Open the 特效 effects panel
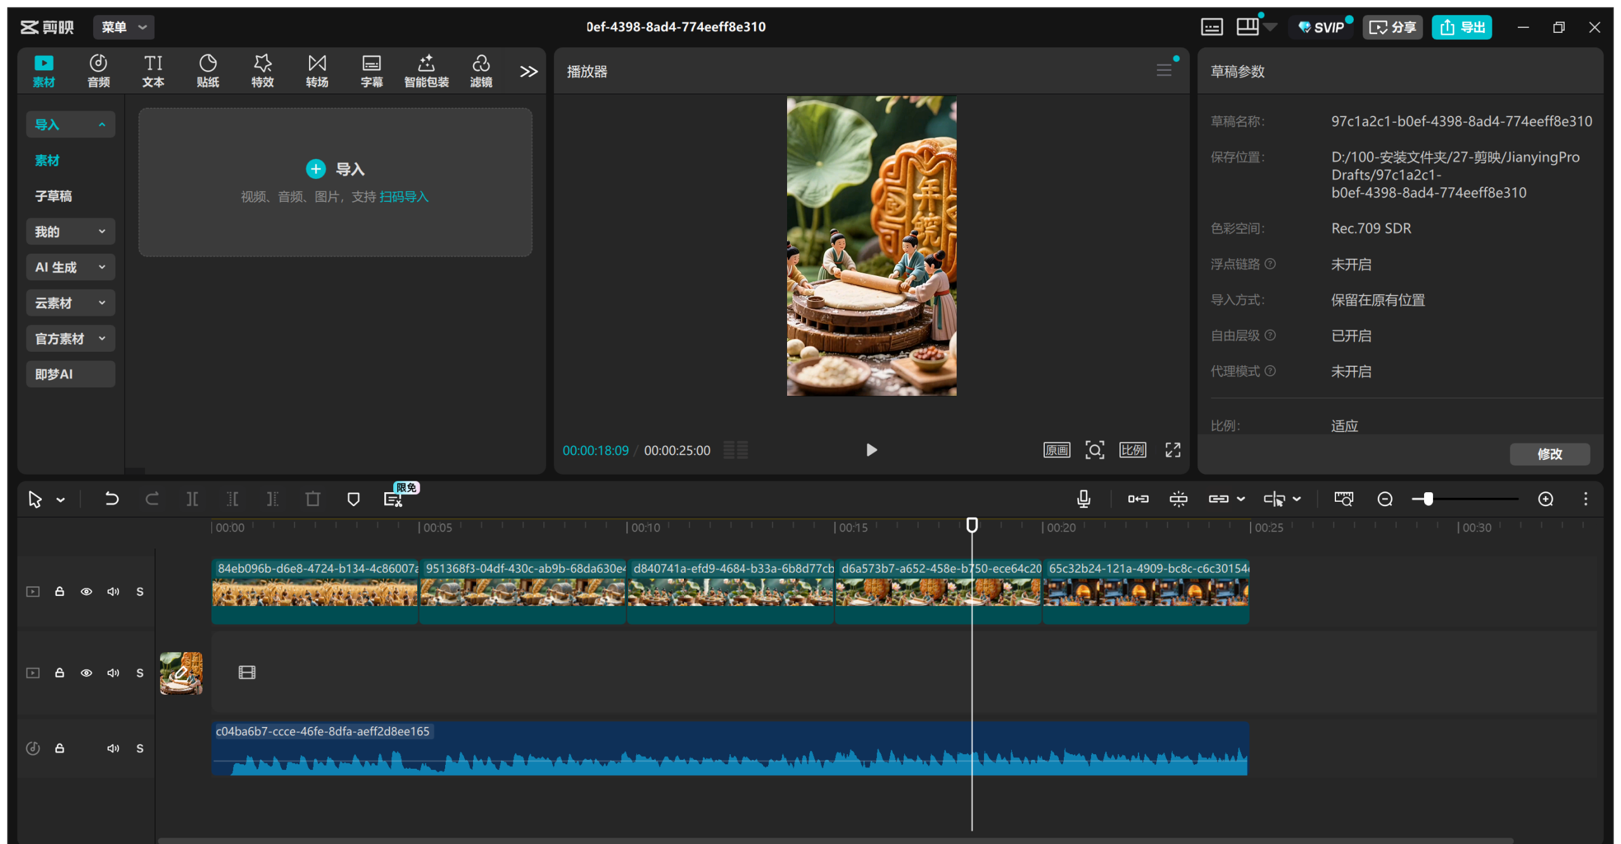This screenshot has height=844, width=1621. (x=262, y=71)
